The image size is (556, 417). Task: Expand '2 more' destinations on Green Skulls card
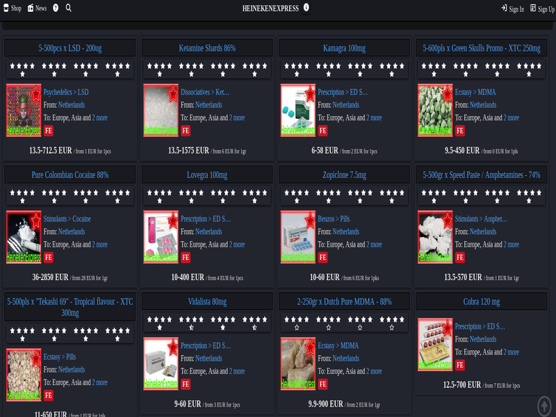pos(512,117)
